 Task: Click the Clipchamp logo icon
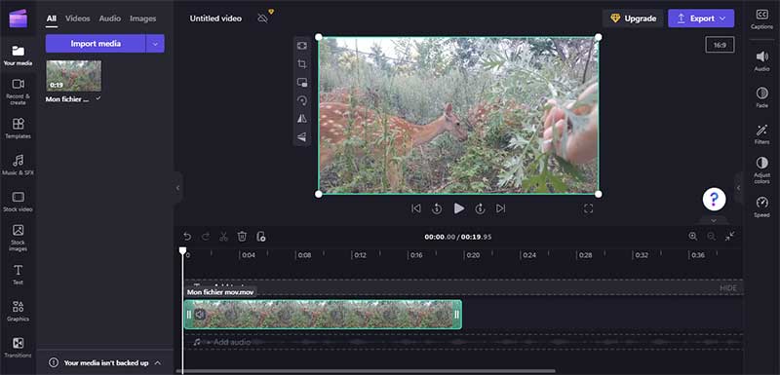[x=18, y=19]
